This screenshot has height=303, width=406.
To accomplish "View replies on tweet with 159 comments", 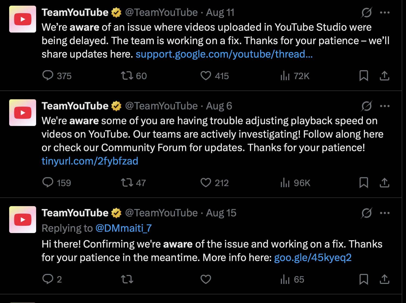I will click(56, 183).
